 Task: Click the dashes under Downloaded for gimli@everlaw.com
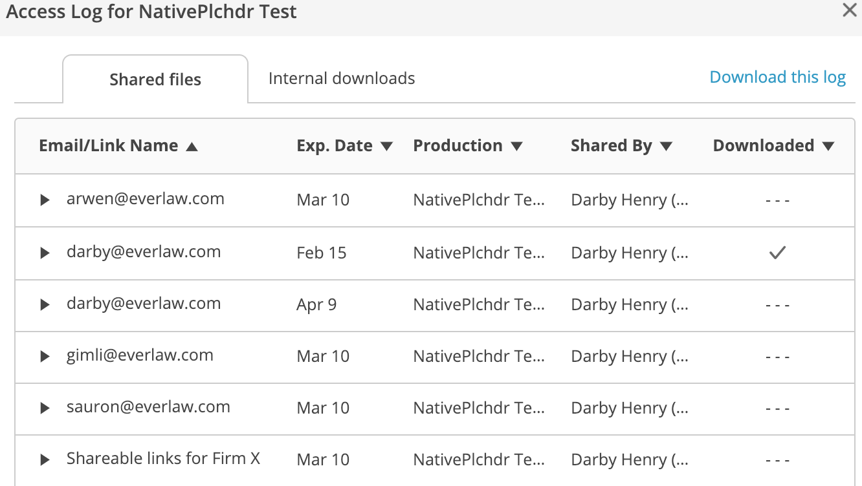pyautogui.click(x=777, y=356)
